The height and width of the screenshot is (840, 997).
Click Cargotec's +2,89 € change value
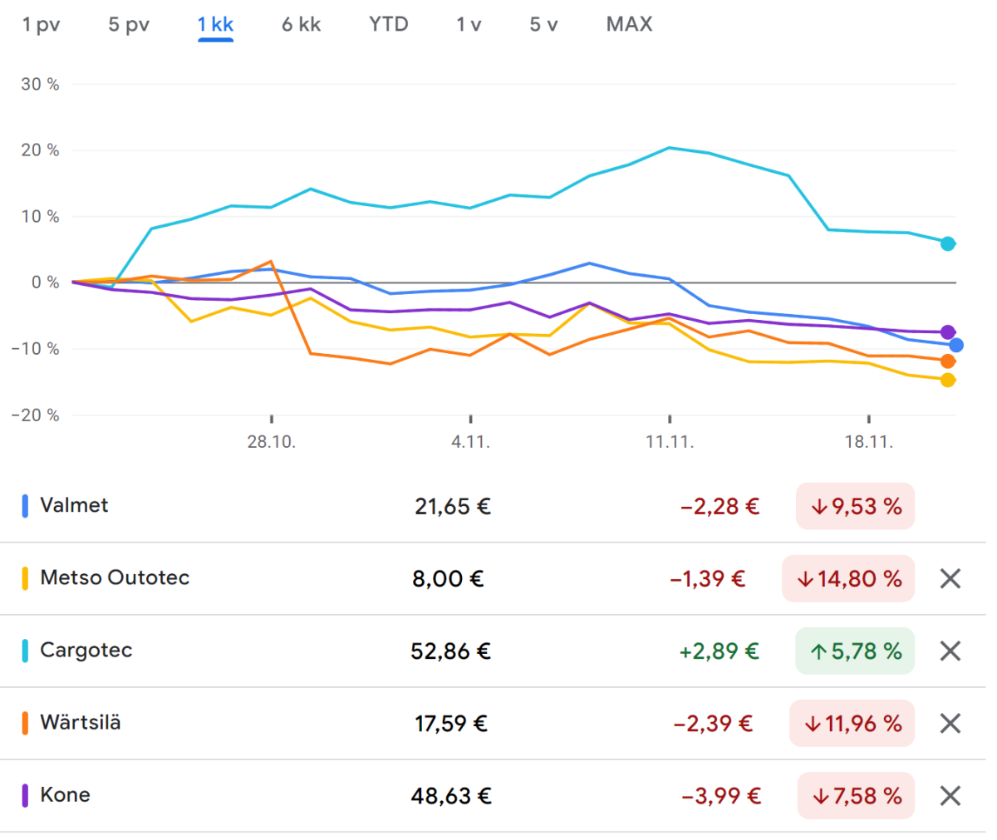point(720,651)
